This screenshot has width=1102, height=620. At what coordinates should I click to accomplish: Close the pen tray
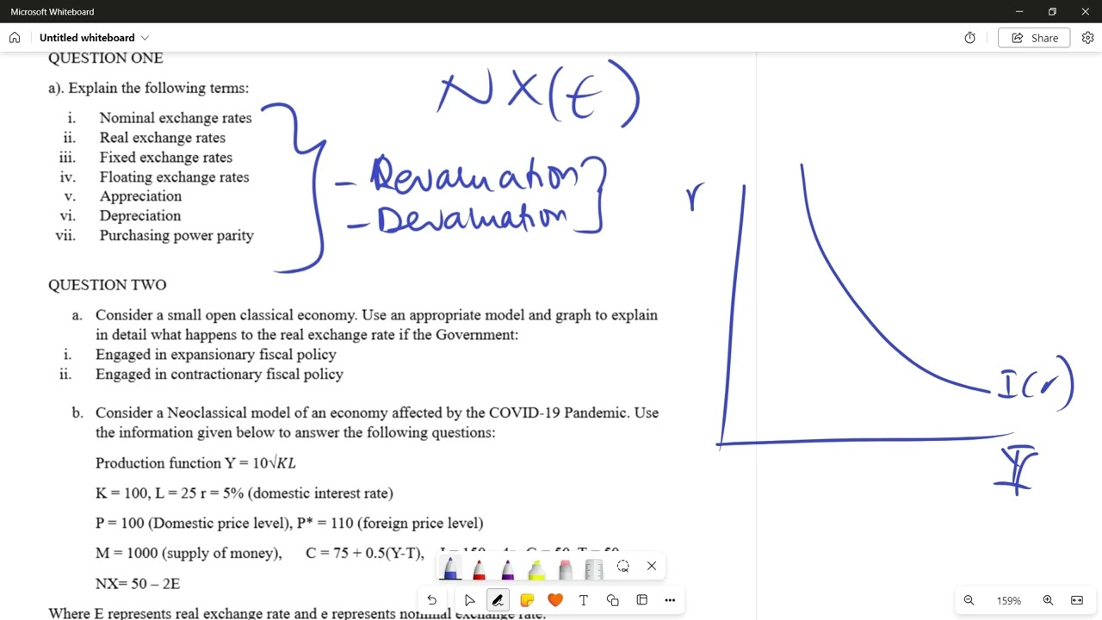pyautogui.click(x=652, y=566)
